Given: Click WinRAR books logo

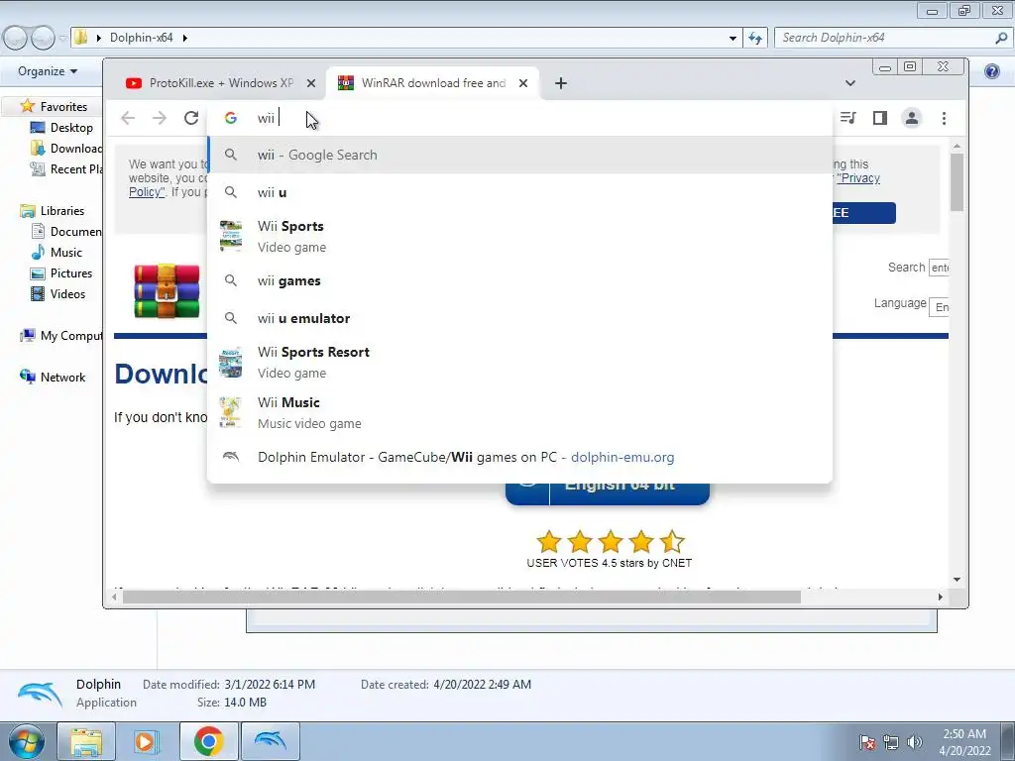Looking at the screenshot, I should pyautogui.click(x=167, y=290).
